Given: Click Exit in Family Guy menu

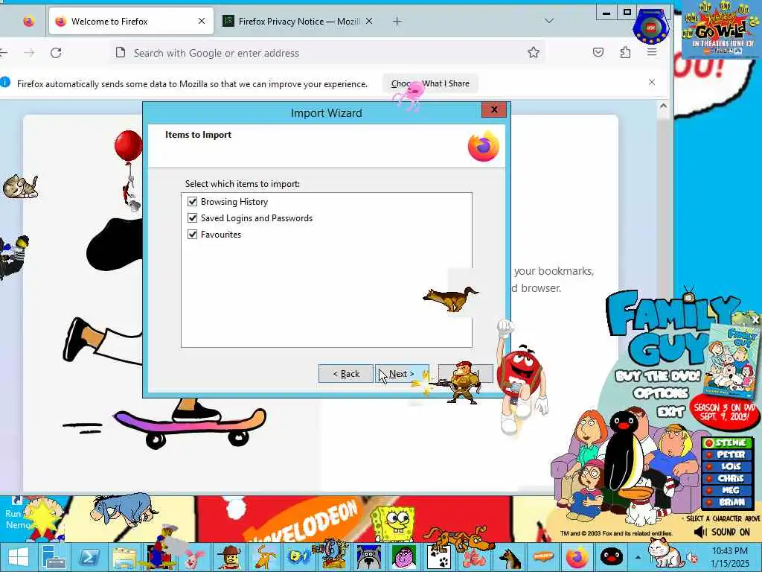Looking at the screenshot, I should (671, 412).
